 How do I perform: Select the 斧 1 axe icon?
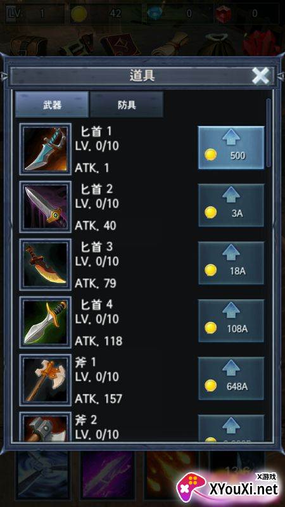(x=45, y=380)
